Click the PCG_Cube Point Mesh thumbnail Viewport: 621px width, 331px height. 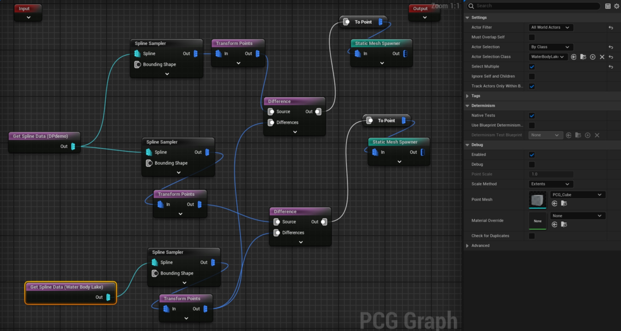(537, 200)
